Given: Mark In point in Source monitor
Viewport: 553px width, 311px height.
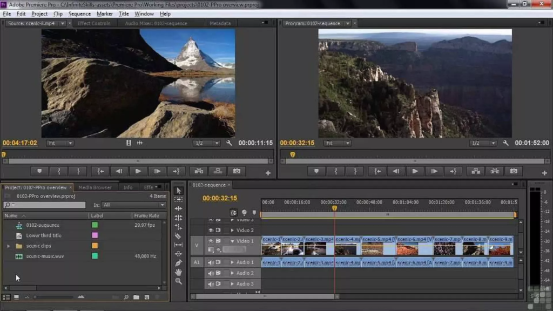Looking at the screenshot, I should 59,171.
